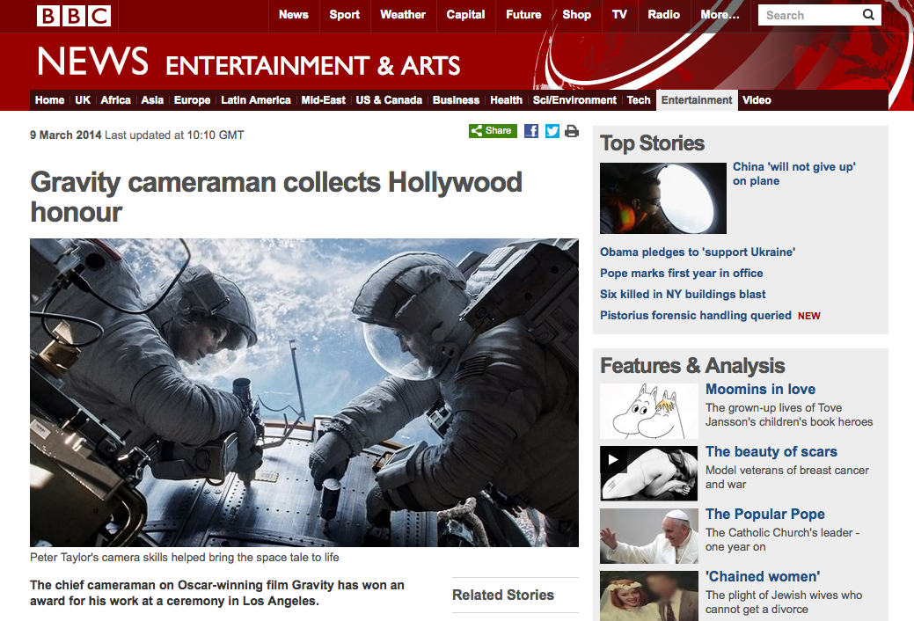This screenshot has height=621, width=914.
Task: Go to Tech news section
Action: pyautogui.click(x=639, y=100)
